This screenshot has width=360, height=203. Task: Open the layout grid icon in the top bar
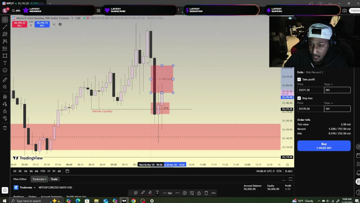pyautogui.click(x=98, y=11)
